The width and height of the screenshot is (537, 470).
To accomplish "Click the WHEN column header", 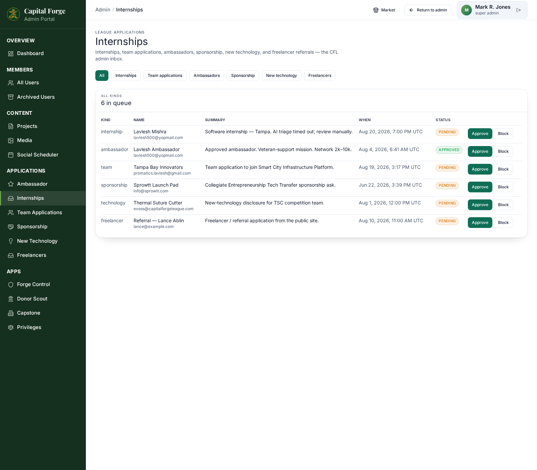I will tap(364, 120).
